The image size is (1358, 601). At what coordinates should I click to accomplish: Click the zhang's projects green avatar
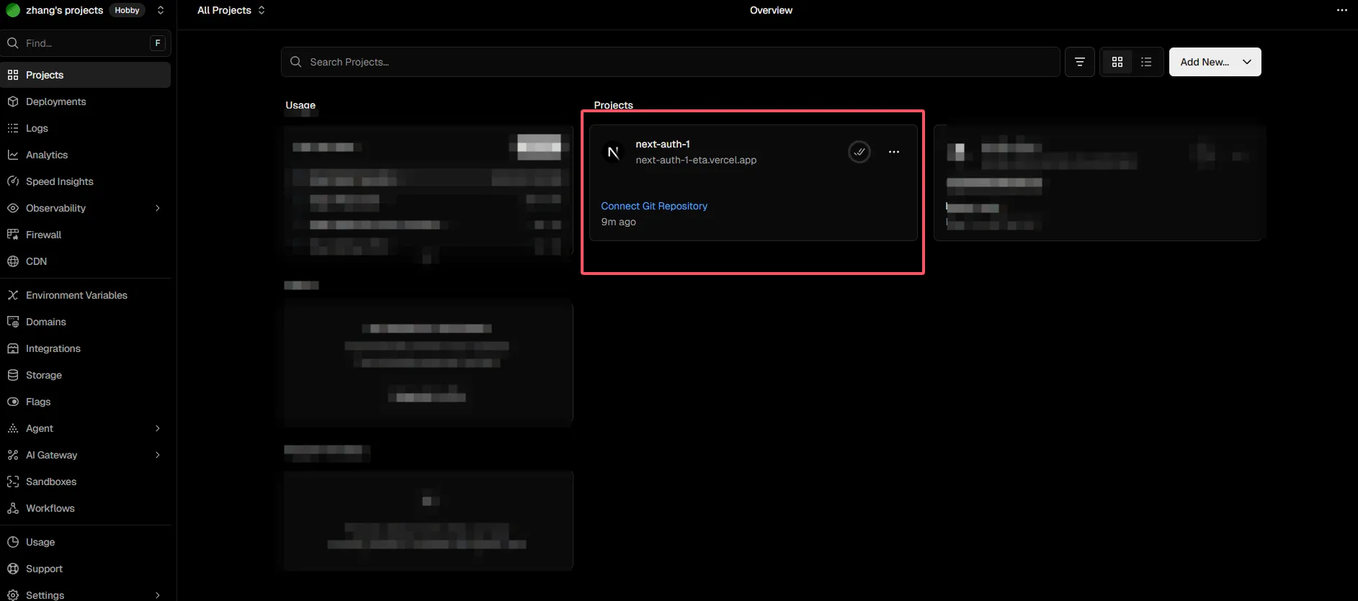13,10
